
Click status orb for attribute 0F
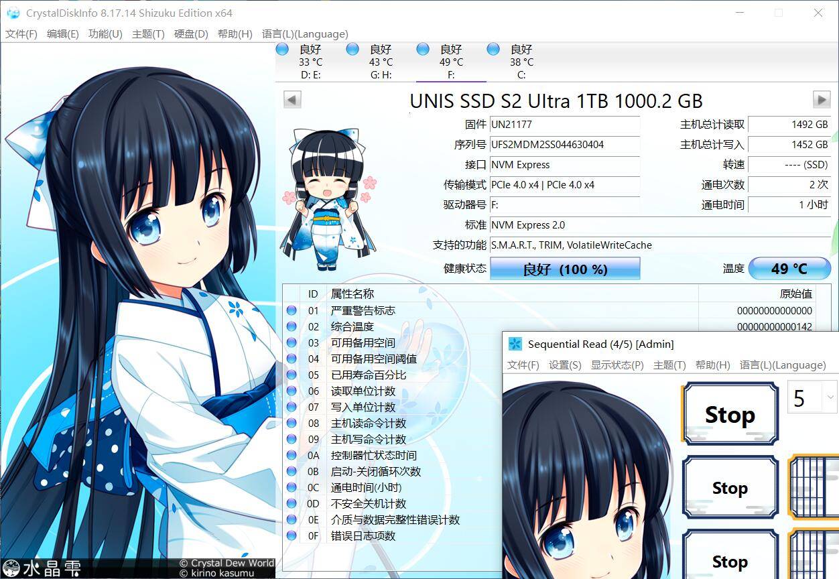[x=292, y=535]
